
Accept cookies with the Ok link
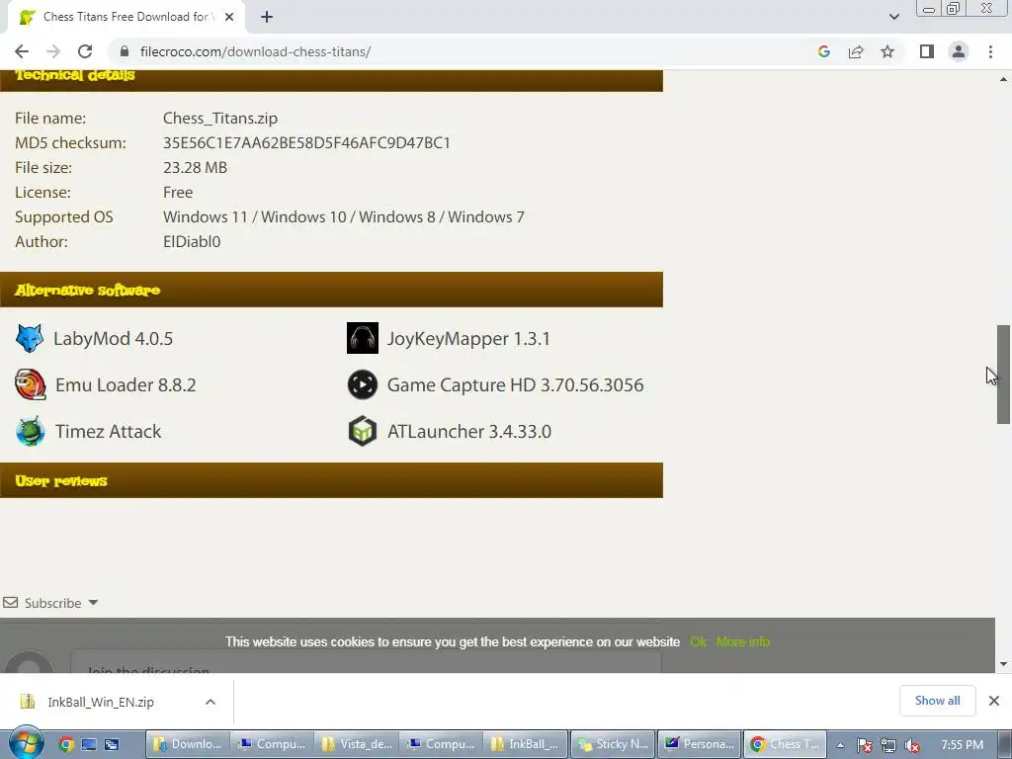[x=698, y=641]
